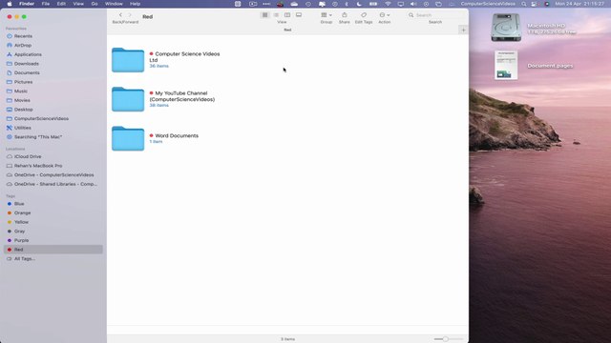Click the battery icon in menu bar

(373, 4)
